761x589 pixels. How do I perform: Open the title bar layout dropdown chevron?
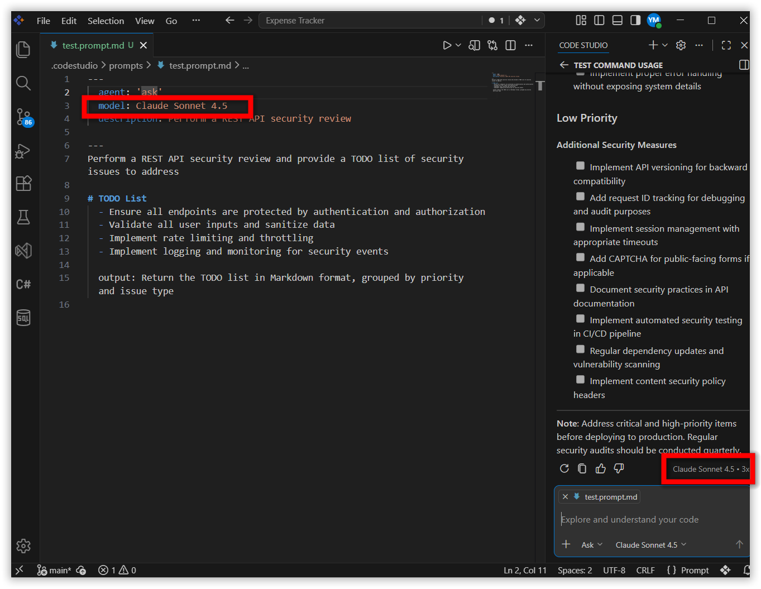tap(537, 20)
